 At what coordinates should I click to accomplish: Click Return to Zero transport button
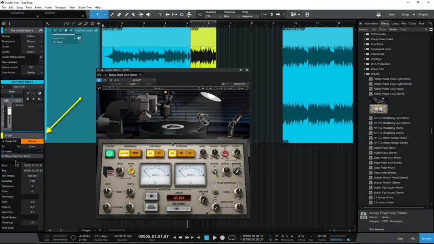coord(198,237)
